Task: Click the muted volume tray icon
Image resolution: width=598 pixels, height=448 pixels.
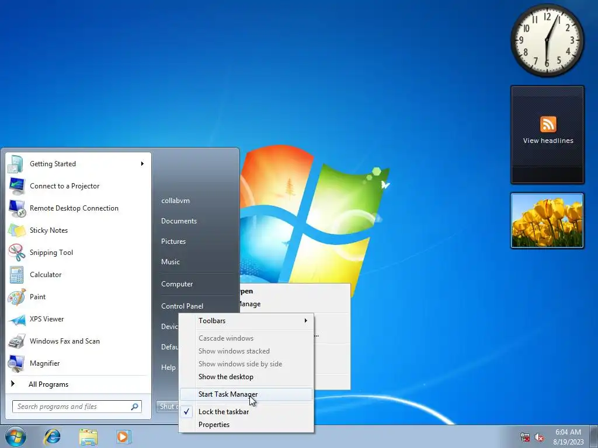Action: [539, 437]
